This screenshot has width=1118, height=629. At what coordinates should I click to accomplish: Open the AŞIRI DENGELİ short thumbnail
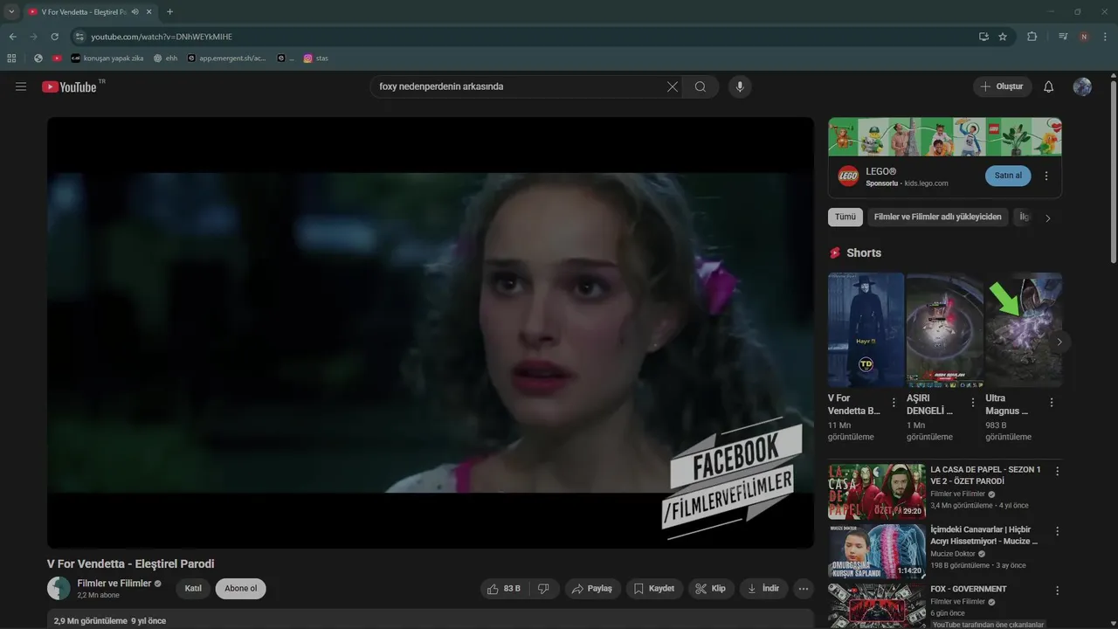tap(945, 329)
